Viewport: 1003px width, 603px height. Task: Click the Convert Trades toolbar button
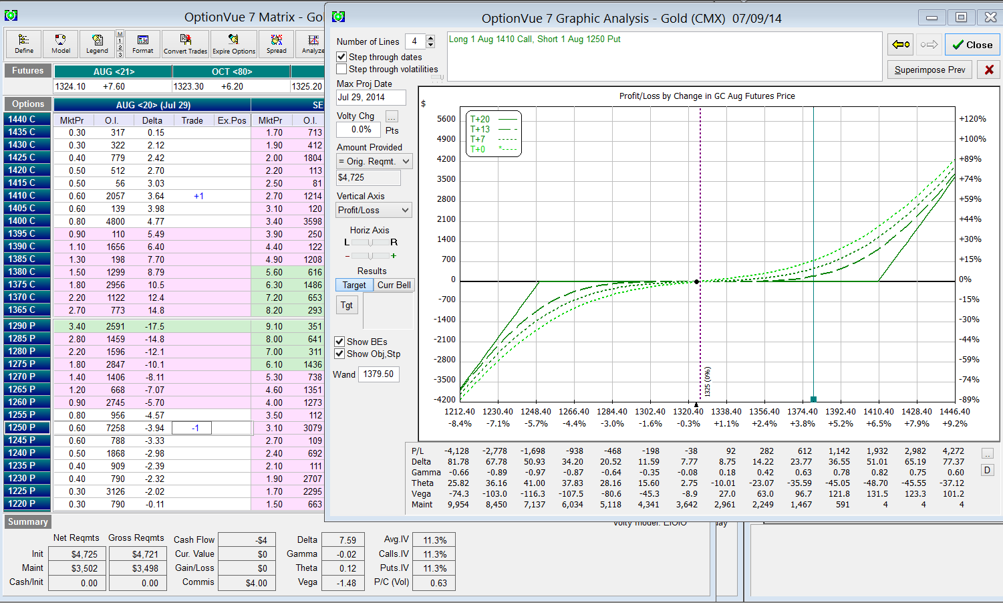tap(185, 44)
